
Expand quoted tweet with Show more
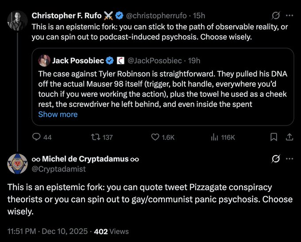click(x=58, y=114)
